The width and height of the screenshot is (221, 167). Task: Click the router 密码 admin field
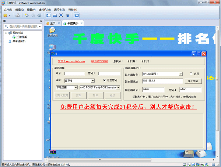point(190,90)
